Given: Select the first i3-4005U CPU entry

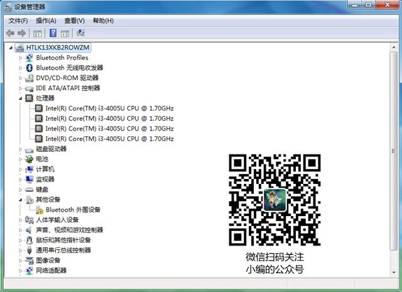Looking at the screenshot, I should tap(109, 109).
